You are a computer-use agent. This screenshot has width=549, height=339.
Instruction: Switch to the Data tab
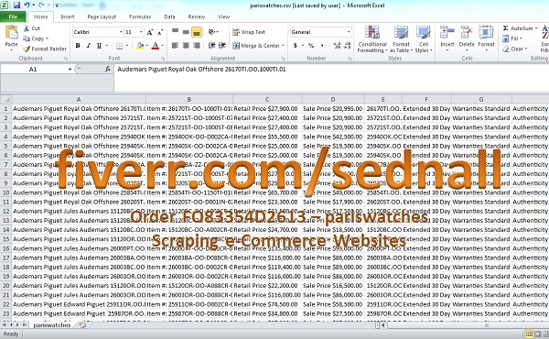[169, 16]
